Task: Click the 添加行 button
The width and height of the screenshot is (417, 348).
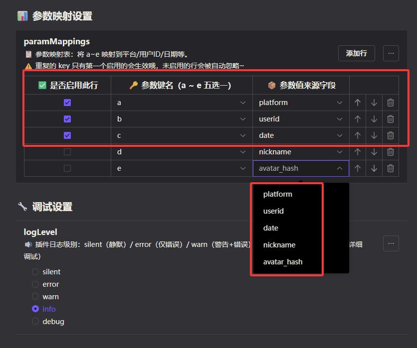Action: 356,53
